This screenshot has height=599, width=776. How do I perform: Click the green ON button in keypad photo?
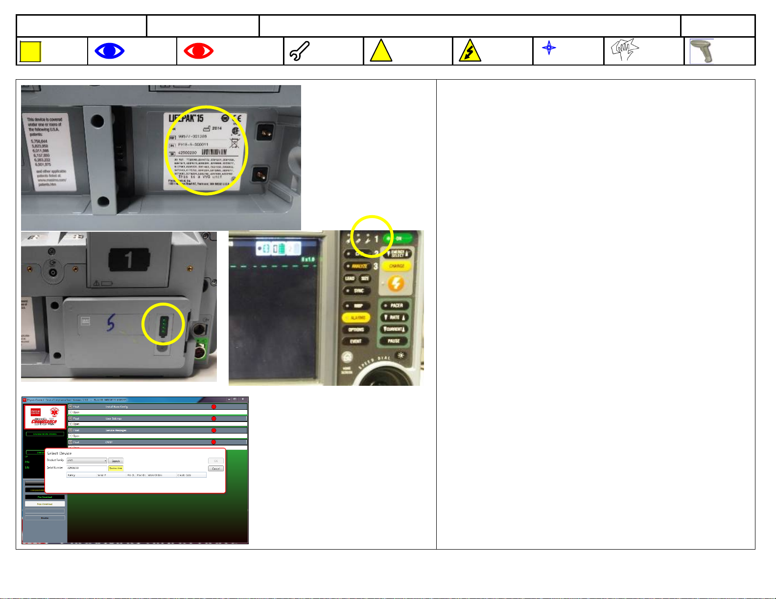pos(398,239)
